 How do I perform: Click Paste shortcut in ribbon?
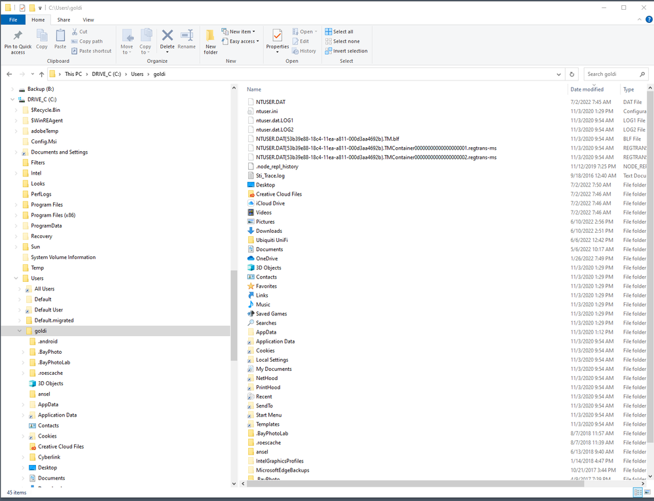coord(92,51)
